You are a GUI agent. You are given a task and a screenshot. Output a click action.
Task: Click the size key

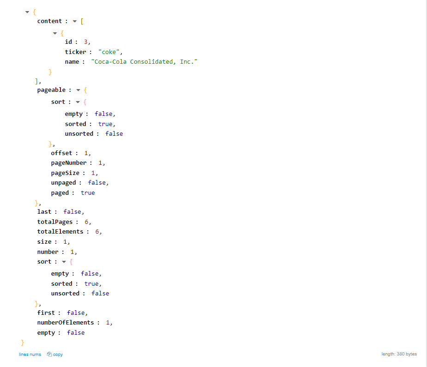click(44, 242)
